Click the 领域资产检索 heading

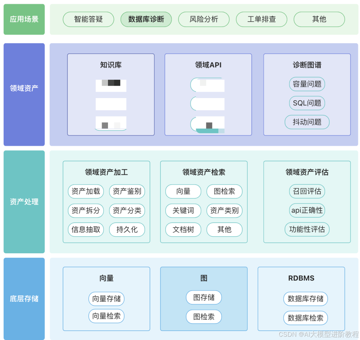click(x=204, y=172)
